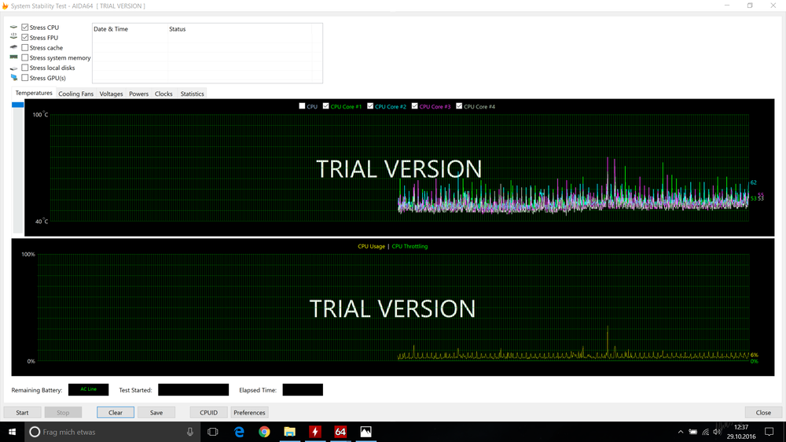This screenshot has width=786, height=442.
Task: Open Task View on the taskbar
Action: 213,432
